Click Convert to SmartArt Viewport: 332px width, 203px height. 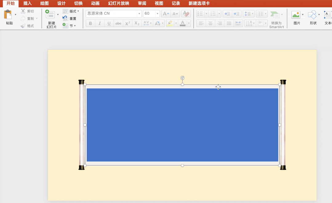click(x=276, y=19)
